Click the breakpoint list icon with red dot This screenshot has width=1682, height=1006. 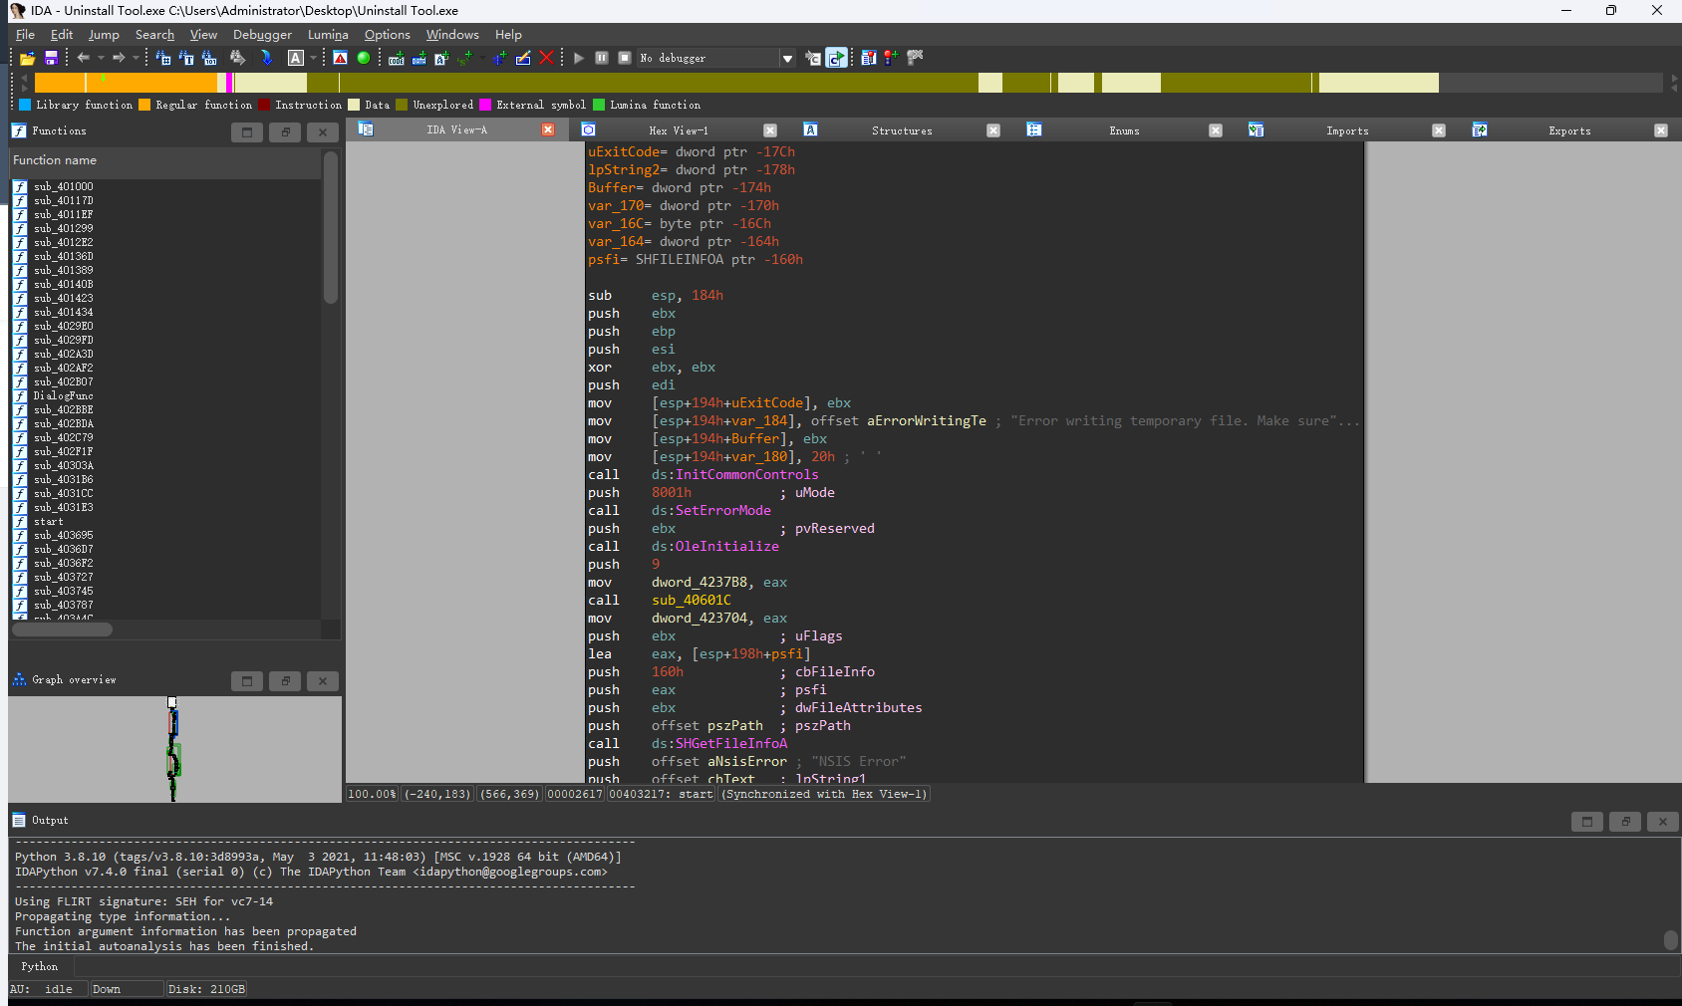point(869,58)
